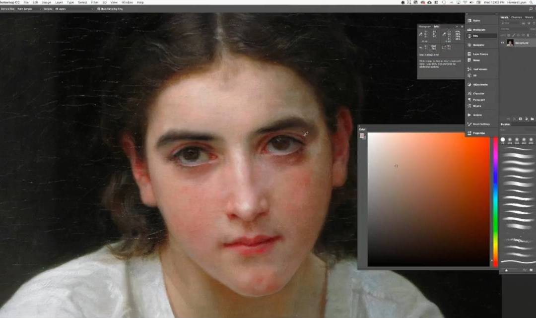Switch to the Channels tab

click(516, 17)
